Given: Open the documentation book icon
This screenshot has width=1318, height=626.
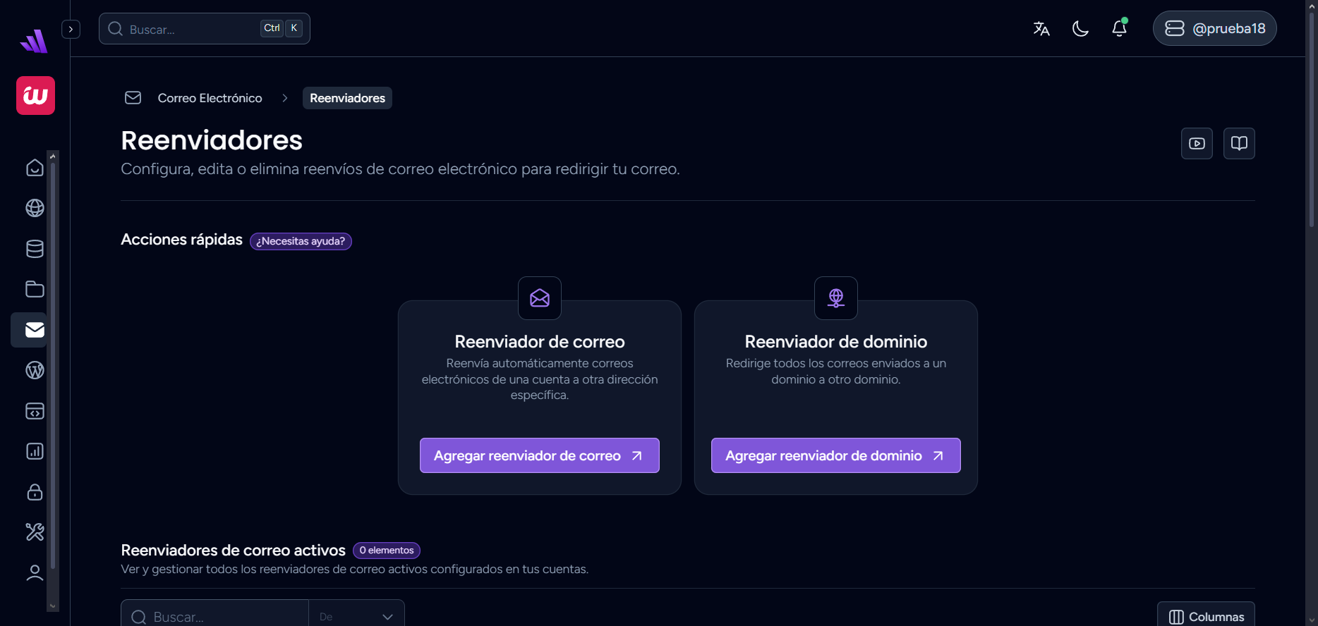Looking at the screenshot, I should tap(1239, 144).
